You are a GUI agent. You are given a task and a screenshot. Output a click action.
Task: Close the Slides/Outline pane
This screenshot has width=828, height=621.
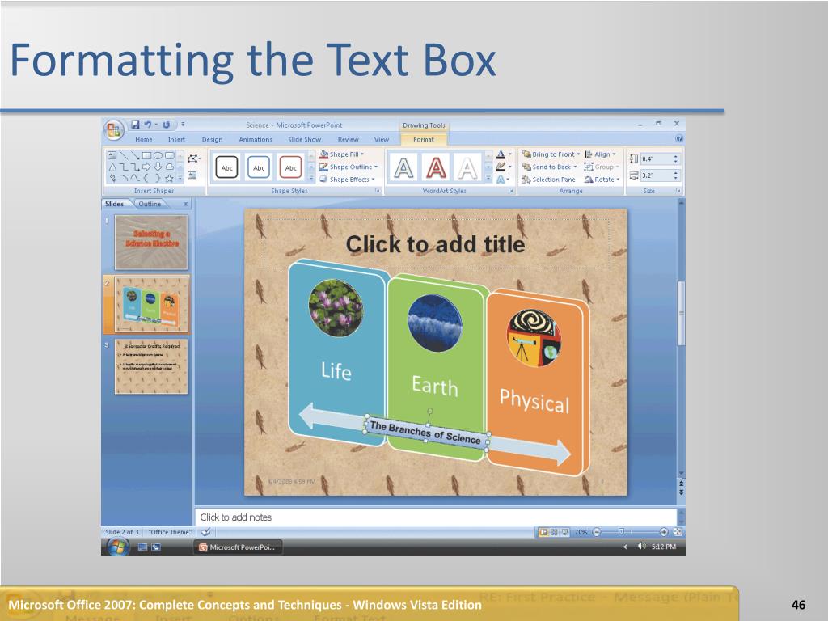tap(185, 204)
